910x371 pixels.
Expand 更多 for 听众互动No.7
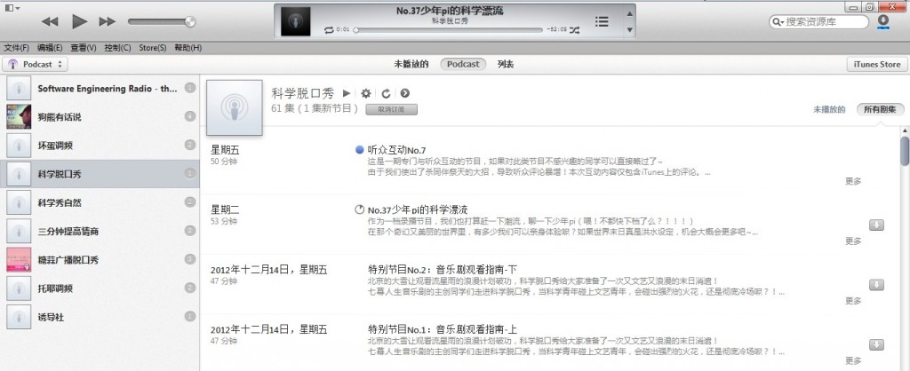[853, 181]
